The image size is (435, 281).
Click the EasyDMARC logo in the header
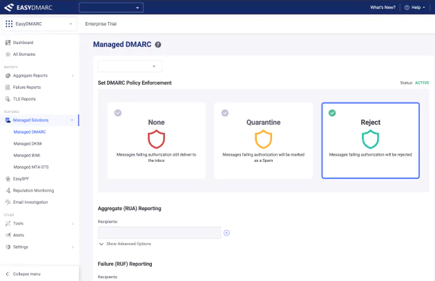28,8
